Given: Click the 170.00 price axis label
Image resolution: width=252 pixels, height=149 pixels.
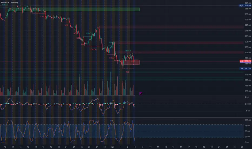Looking at the screenshot, I should click(248, 80).
